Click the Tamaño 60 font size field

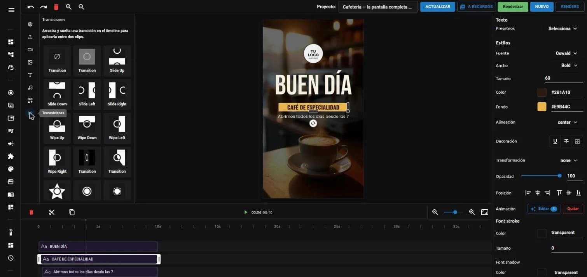564,78
